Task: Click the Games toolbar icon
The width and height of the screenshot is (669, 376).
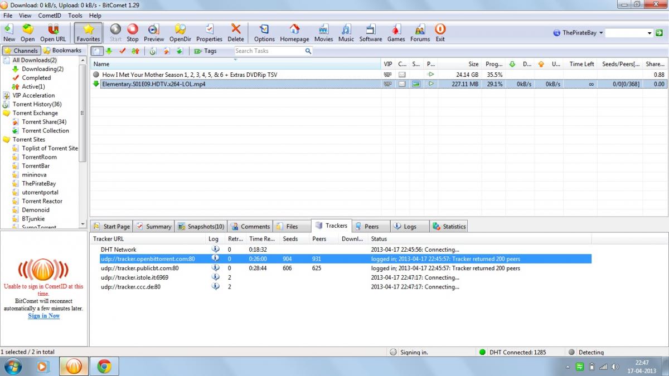Action: (396, 32)
